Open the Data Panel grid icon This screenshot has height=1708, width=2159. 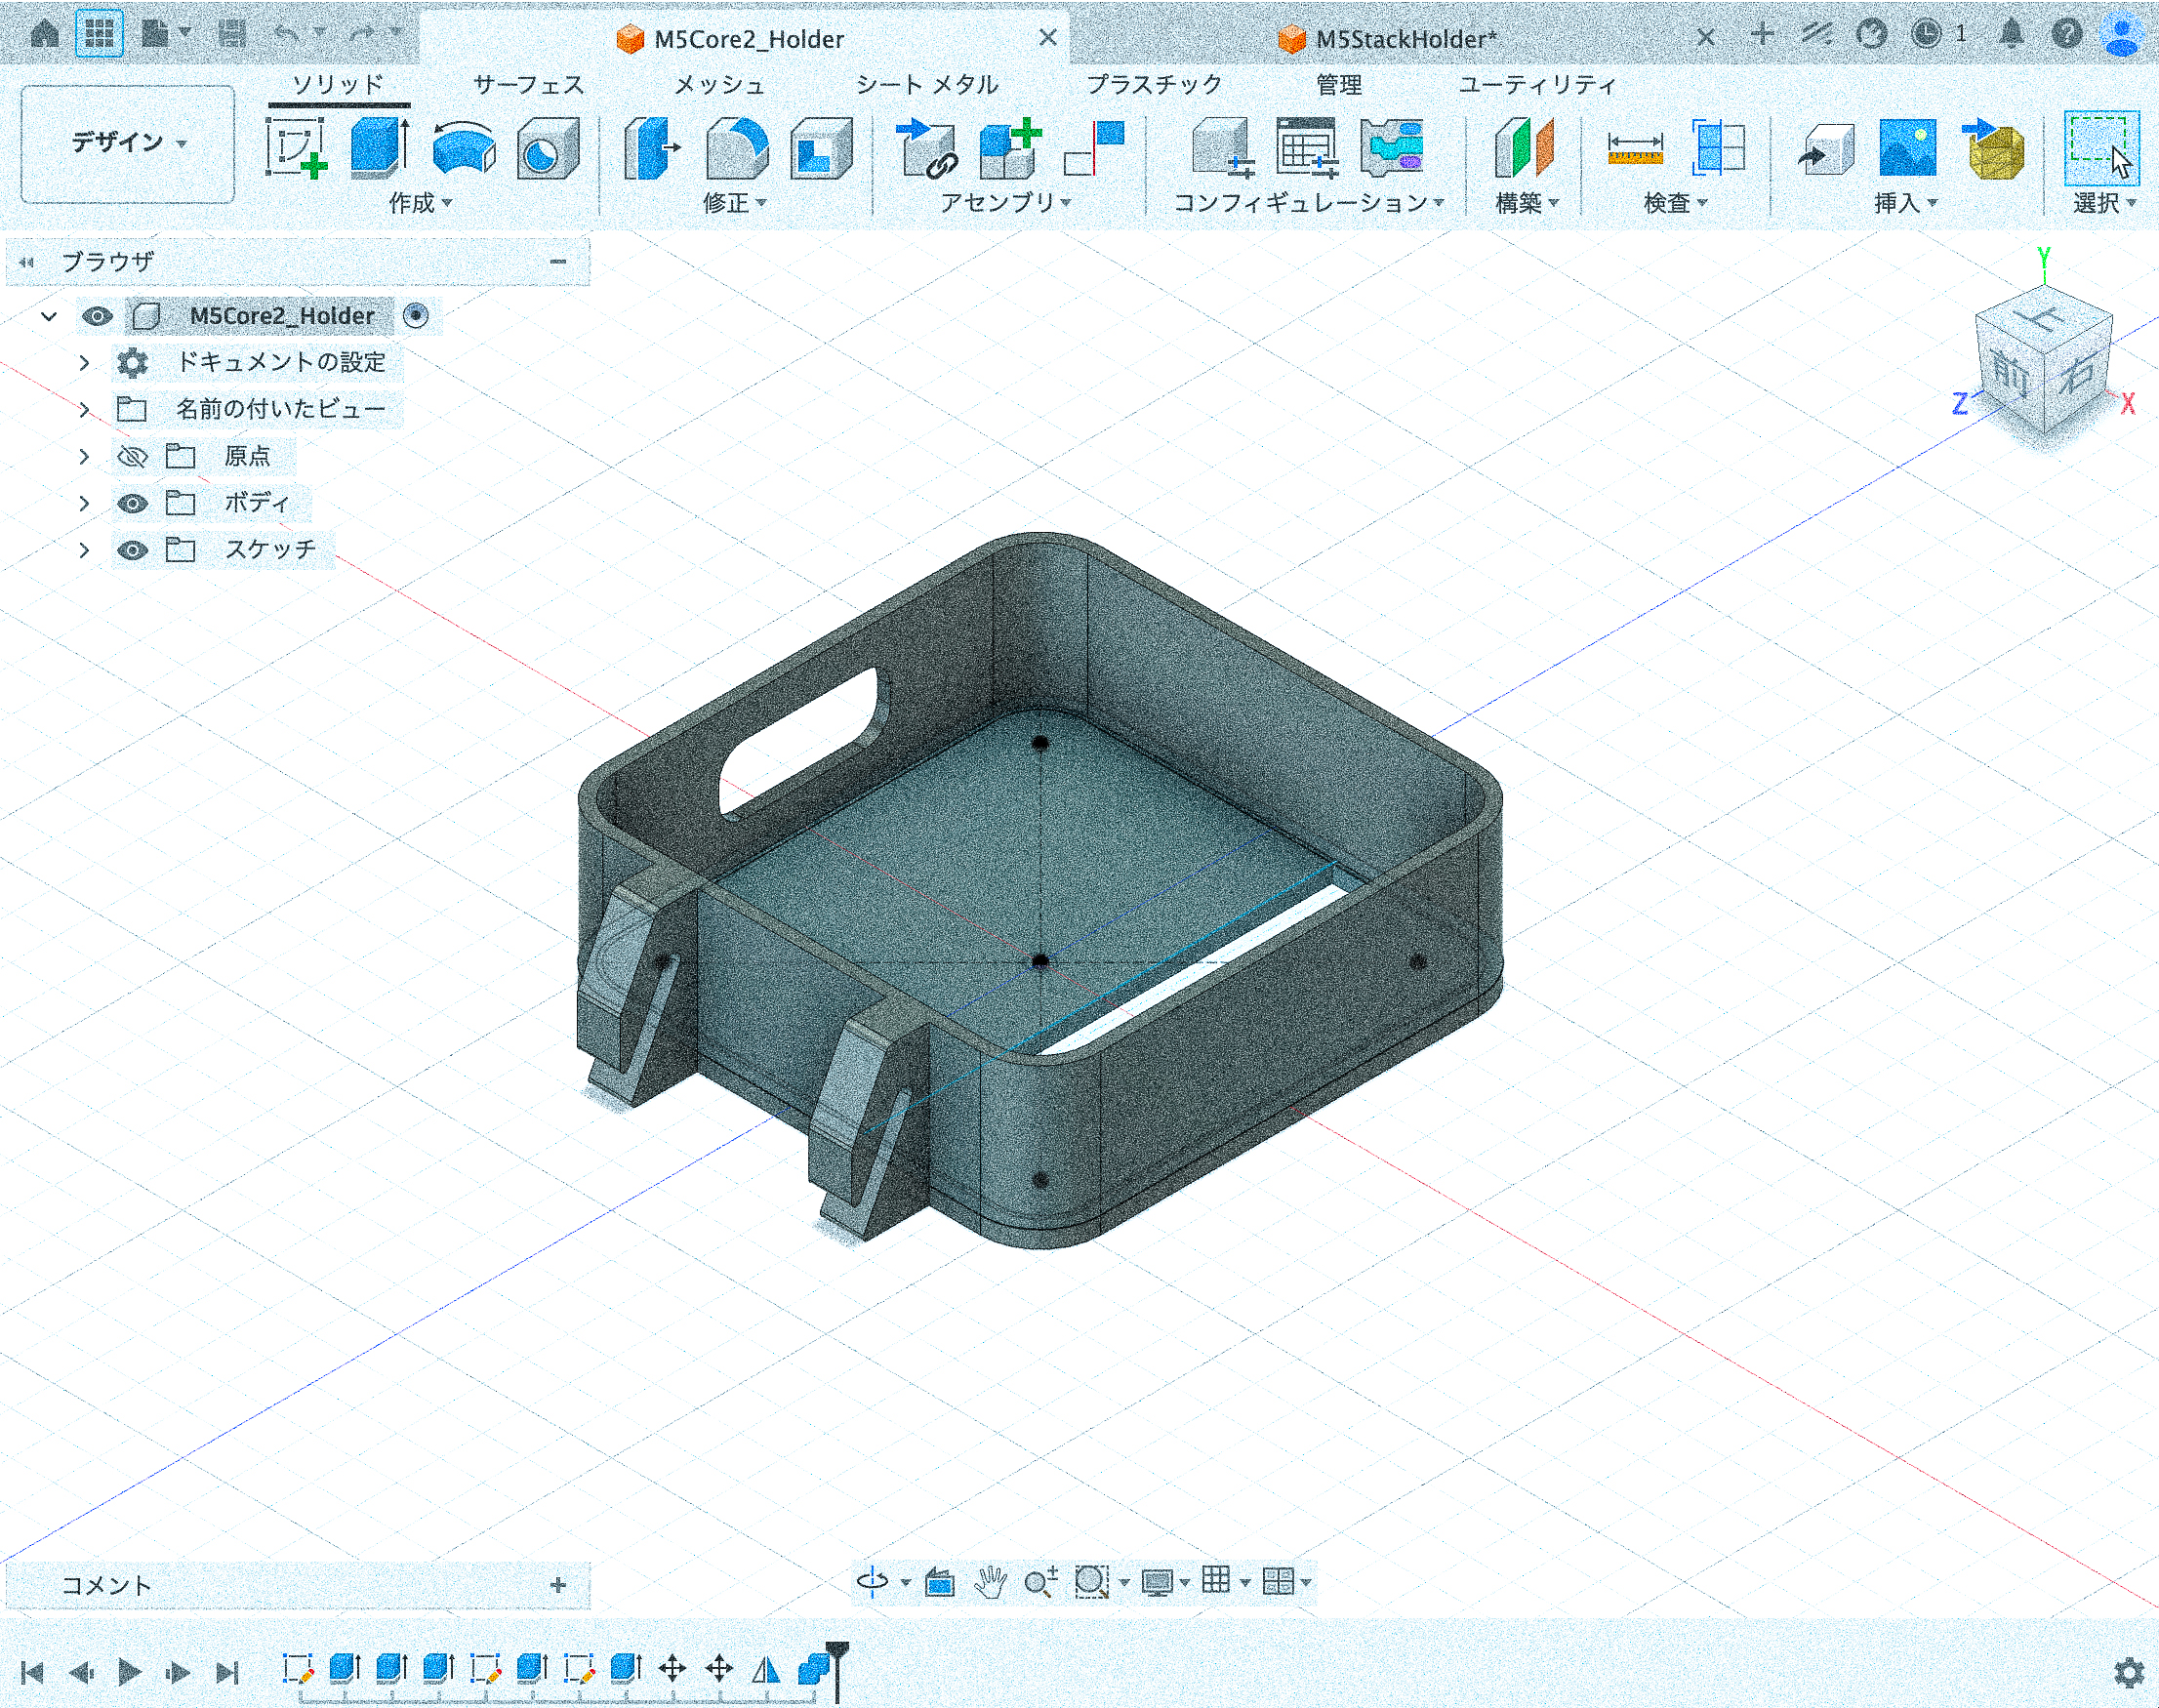coord(99,34)
